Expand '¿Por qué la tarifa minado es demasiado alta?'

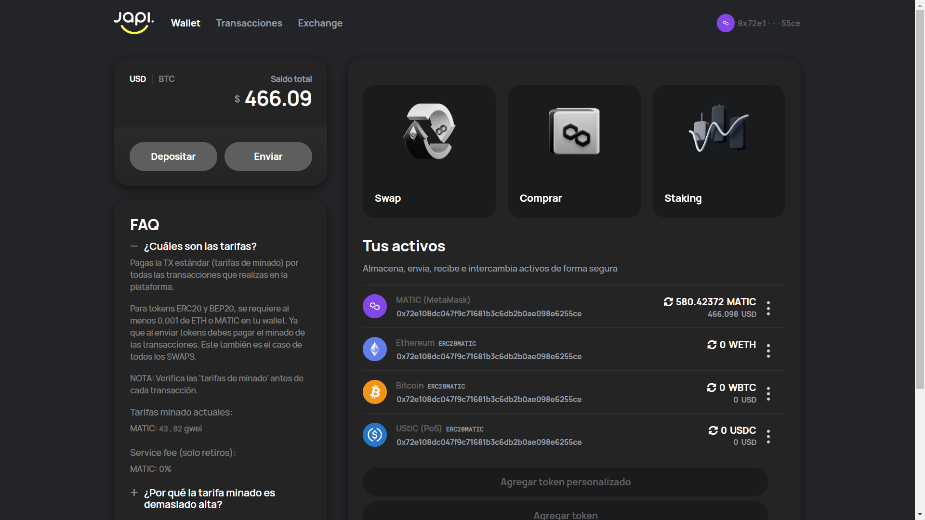tap(209, 498)
